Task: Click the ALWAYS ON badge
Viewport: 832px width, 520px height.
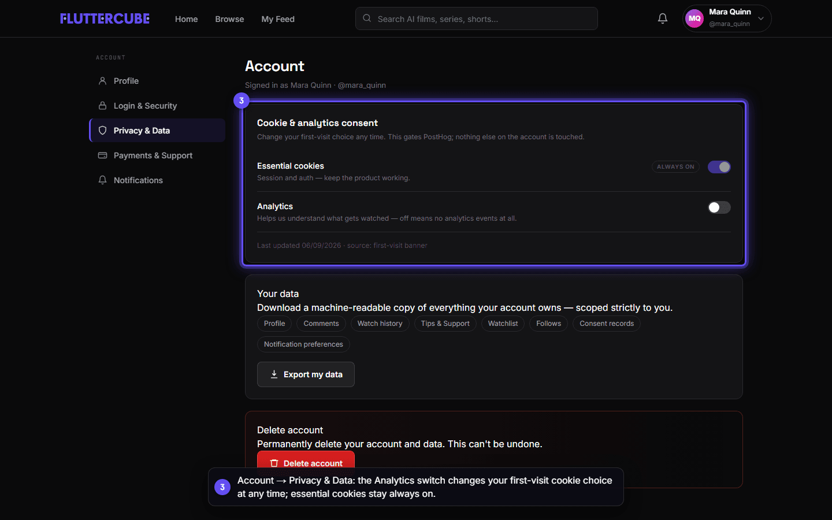Action: point(675,167)
